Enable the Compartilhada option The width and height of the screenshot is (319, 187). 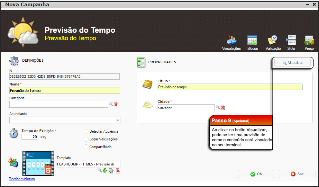(x=86, y=147)
